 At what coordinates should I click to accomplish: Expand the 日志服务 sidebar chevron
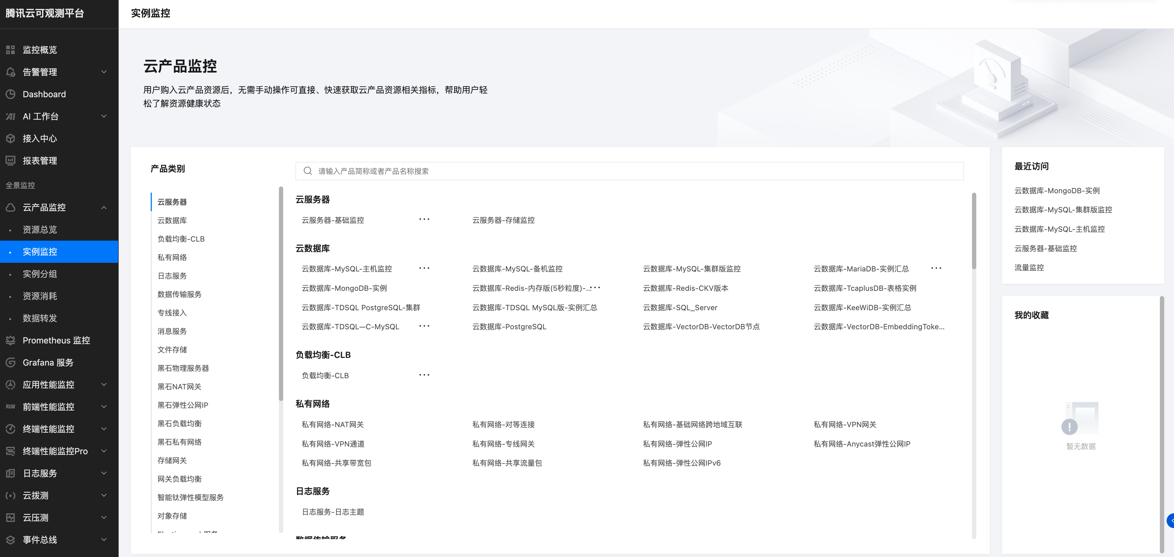104,474
